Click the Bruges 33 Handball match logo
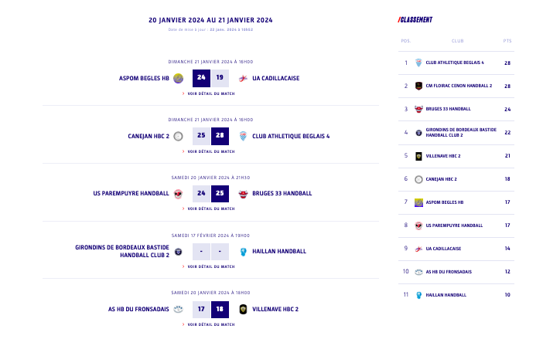The image size is (543, 346). tap(244, 194)
